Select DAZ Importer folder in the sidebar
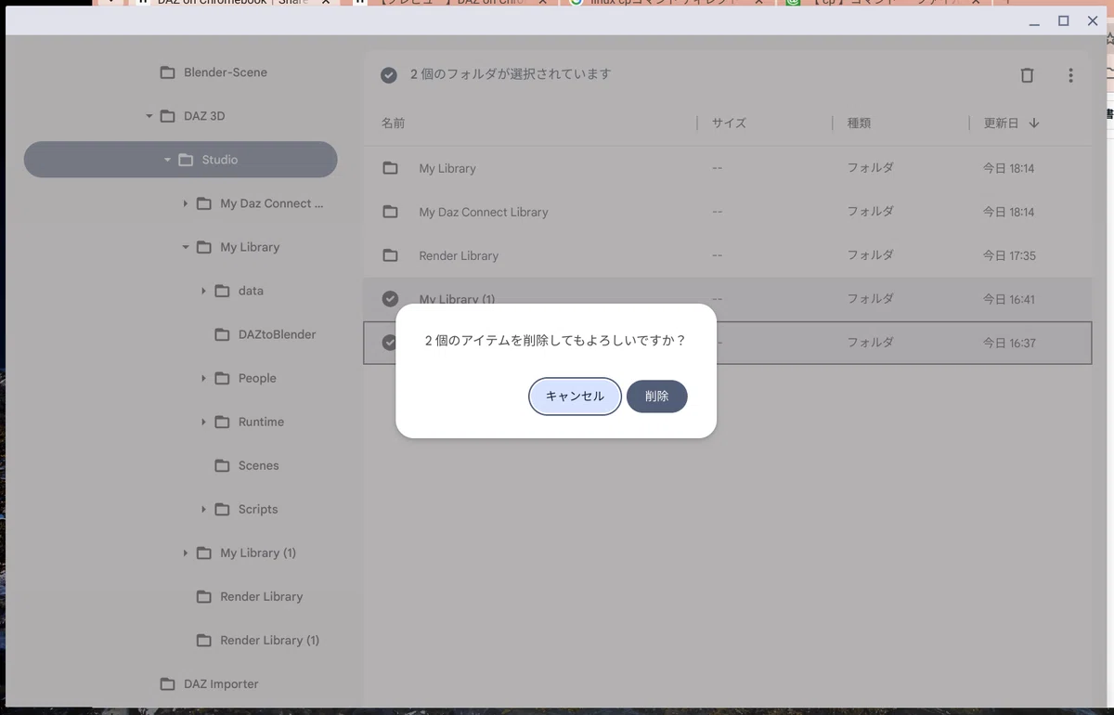Image resolution: width=1114 pixels, height=715 pixels. [x=180, y=683]
